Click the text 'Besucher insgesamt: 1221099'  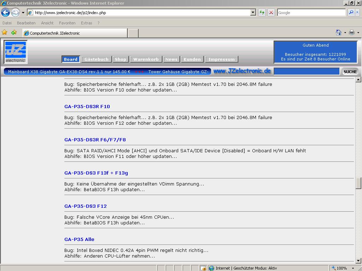[315, 54]
